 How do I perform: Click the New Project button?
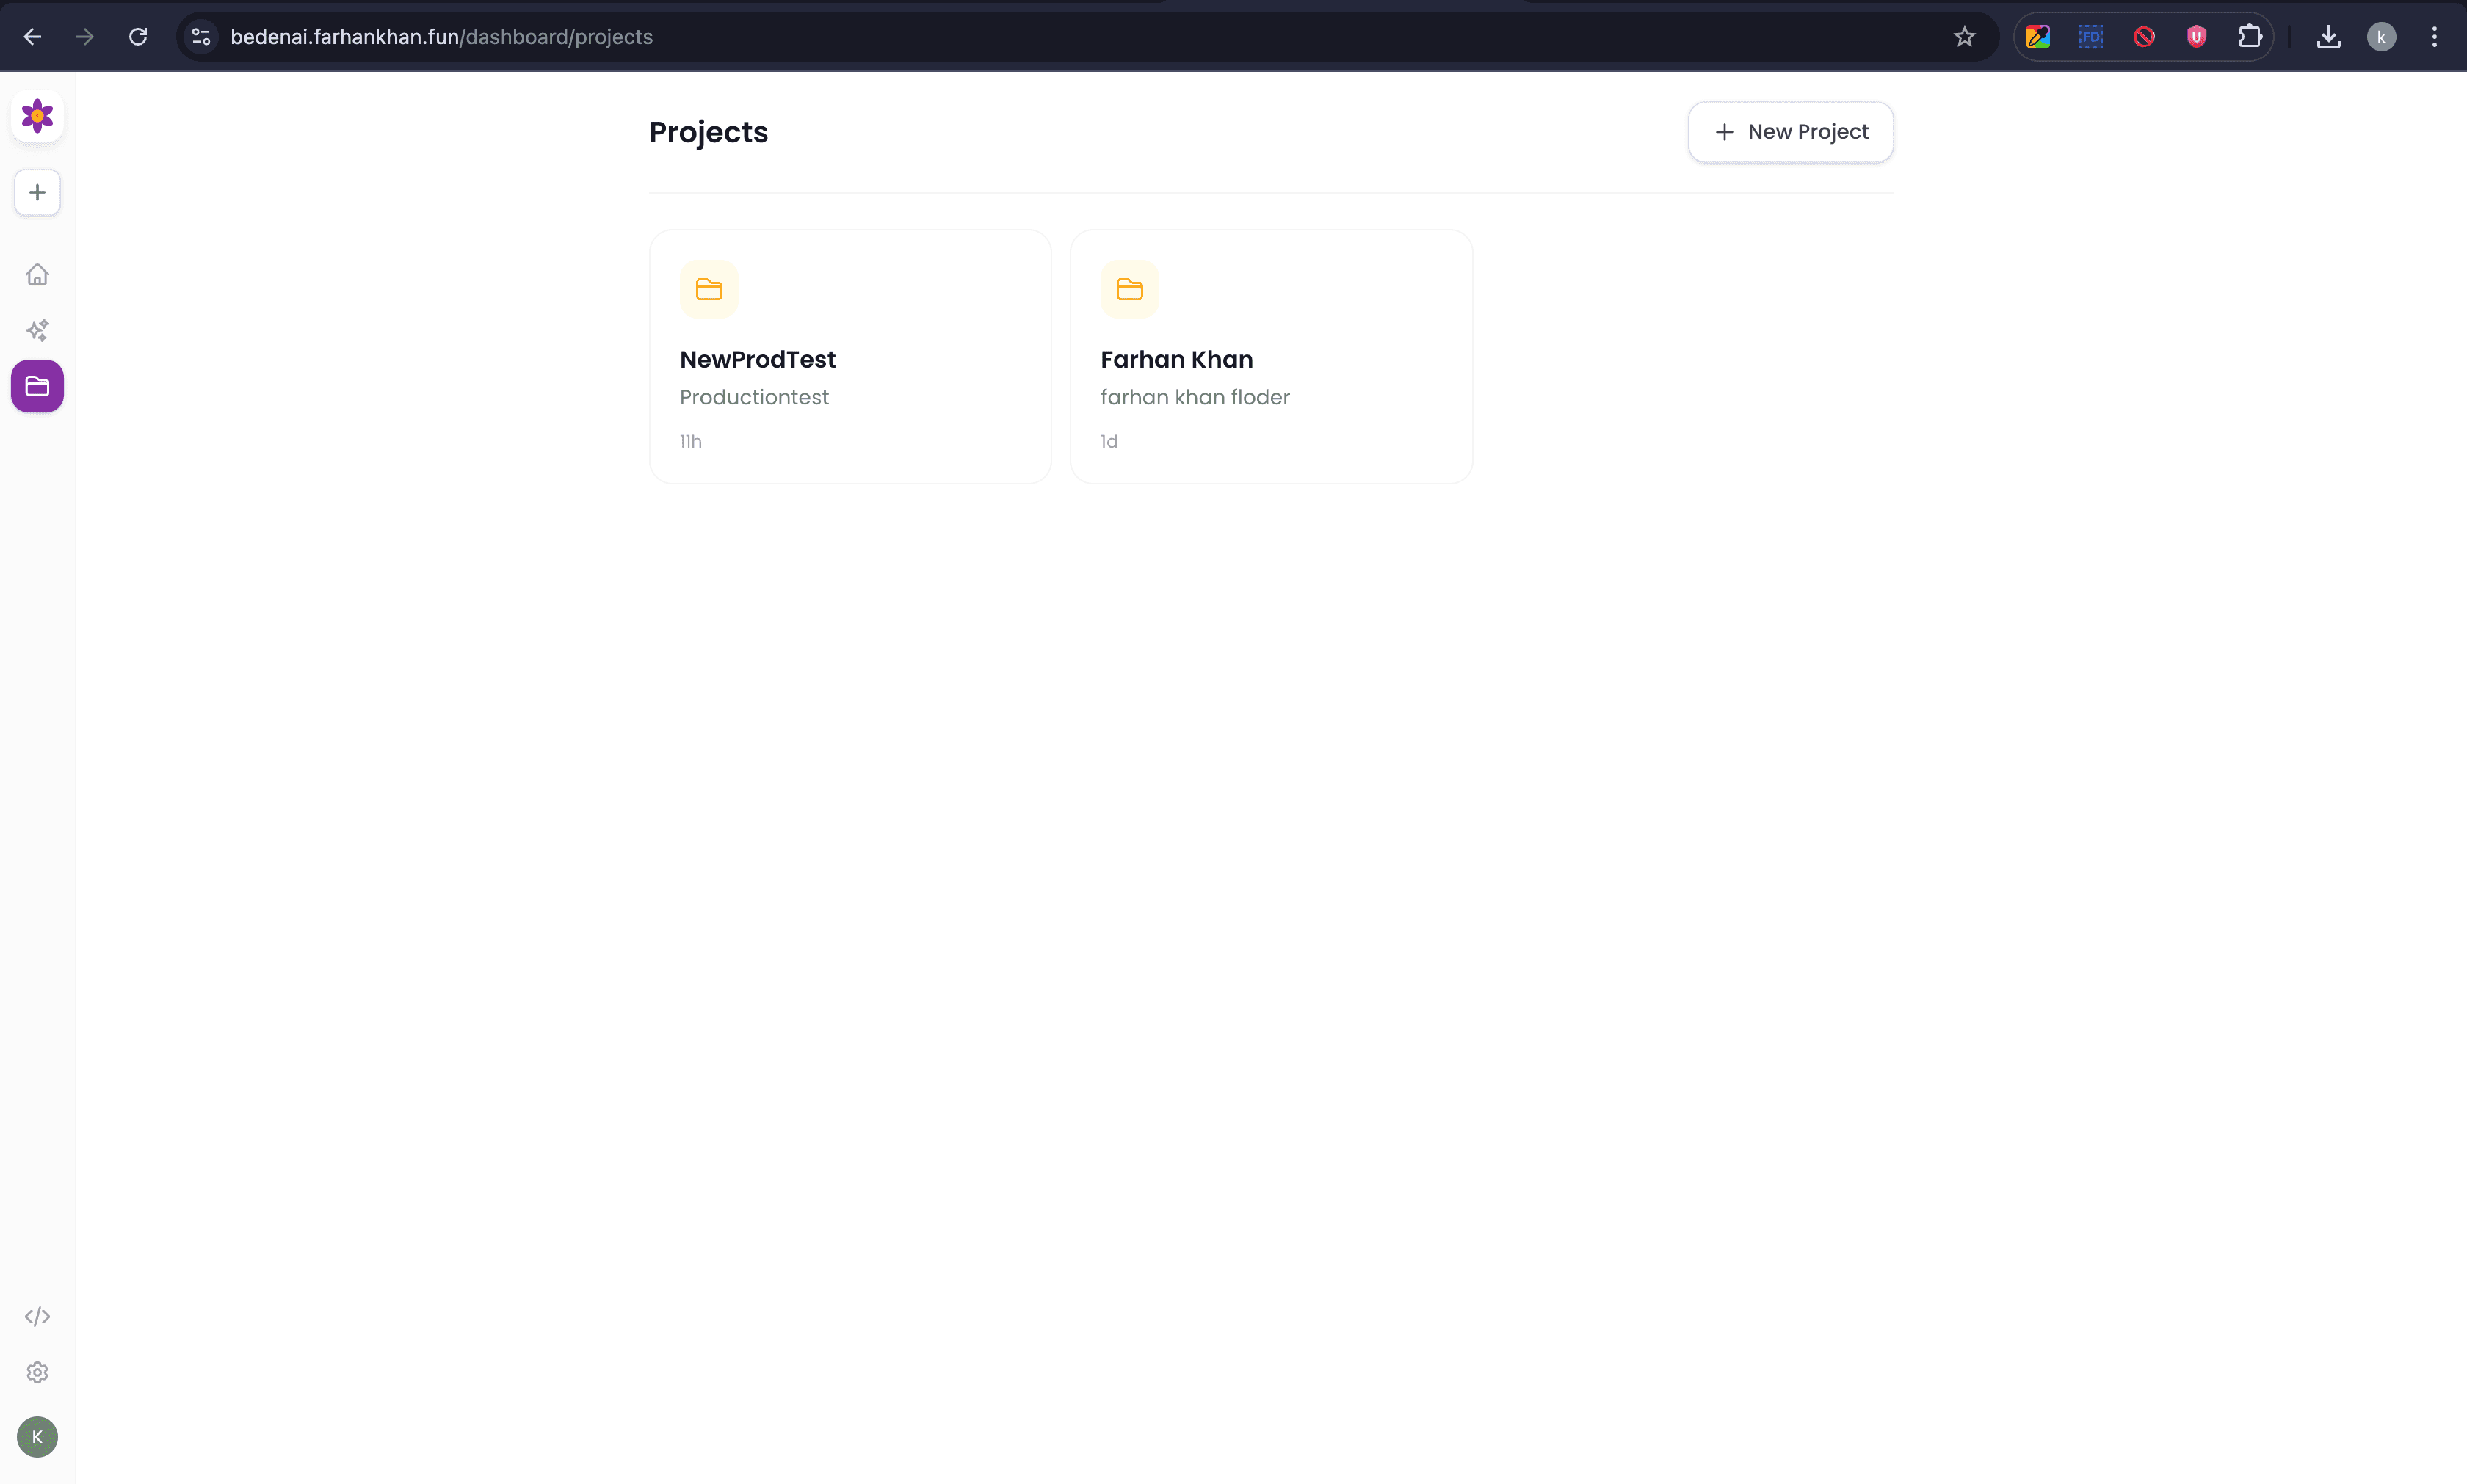click(1790, 131)
